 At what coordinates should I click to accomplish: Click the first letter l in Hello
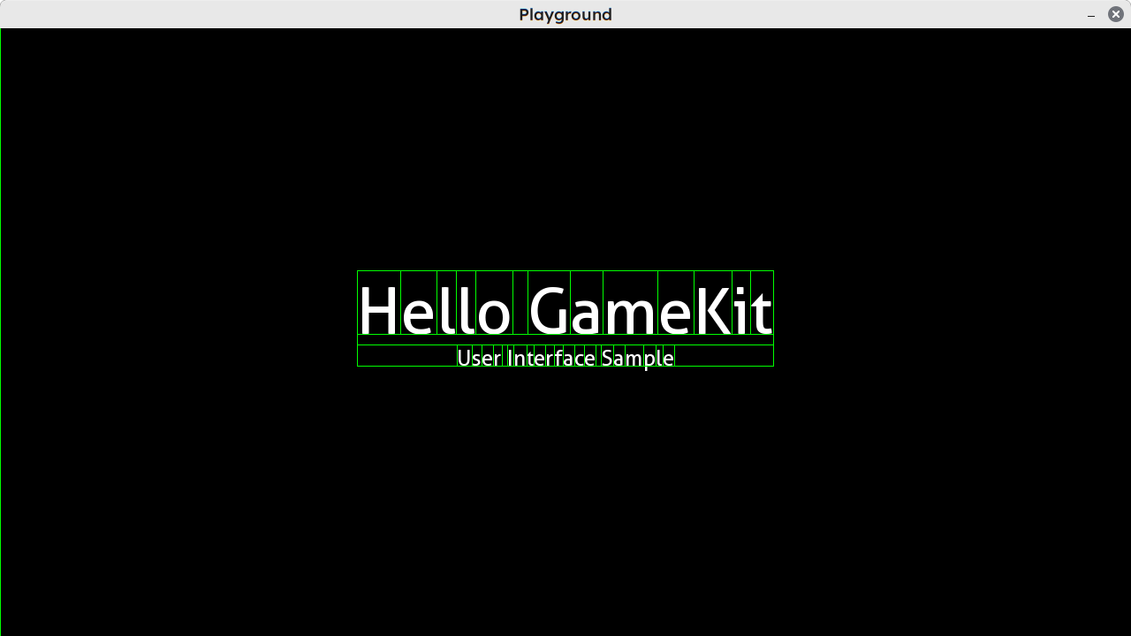[x=445, y=309]
